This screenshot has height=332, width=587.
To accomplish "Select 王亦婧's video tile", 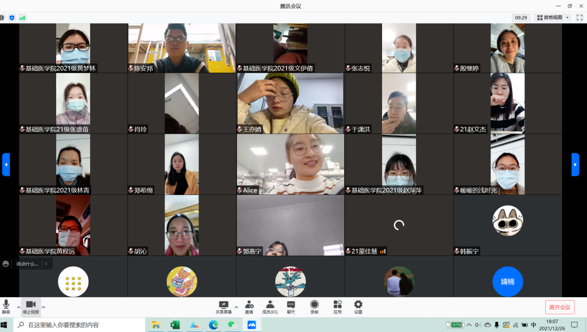I will point(290,103).
